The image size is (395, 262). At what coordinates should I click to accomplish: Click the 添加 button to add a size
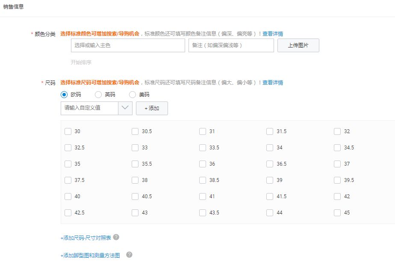152,108
